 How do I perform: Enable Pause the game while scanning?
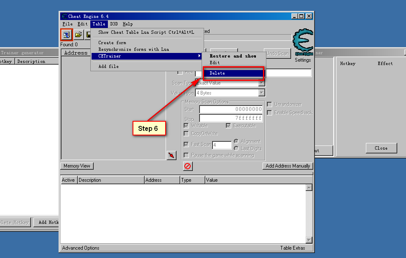coord(186,155)
